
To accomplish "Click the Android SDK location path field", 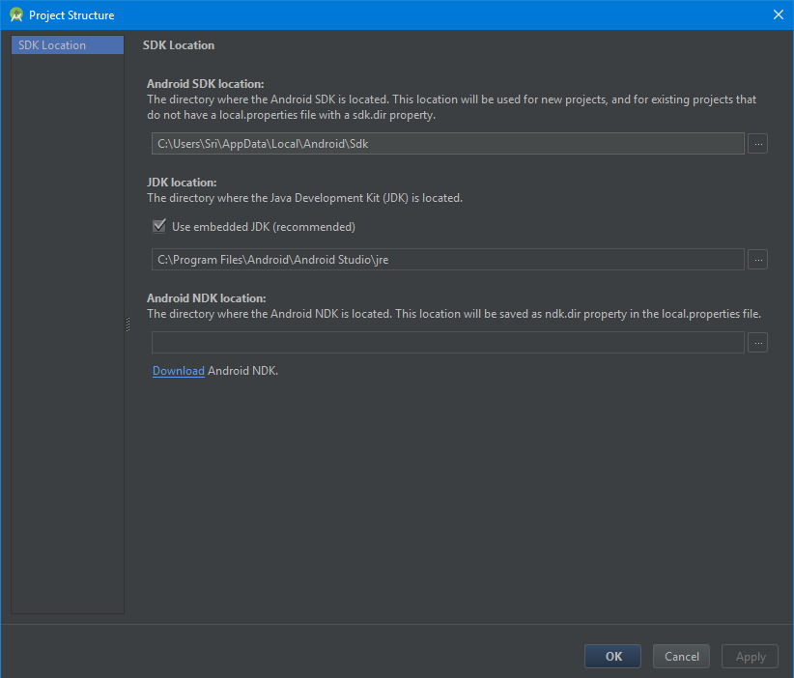I will tap(447, 144).
